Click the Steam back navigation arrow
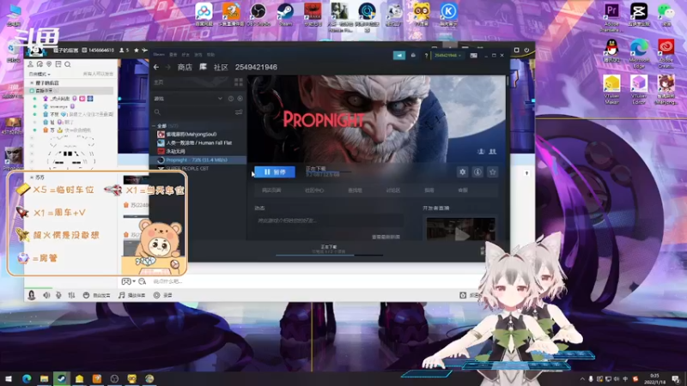 click(156, 67)
